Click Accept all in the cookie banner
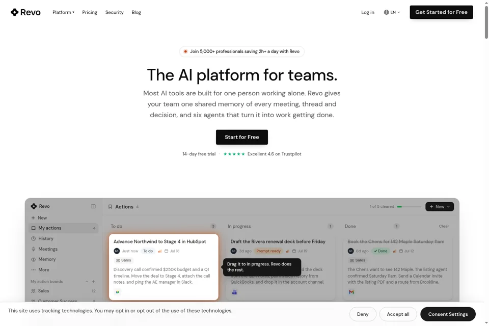Image resolution: width=489 pixels, height=326 pixels. coord(398,314)
